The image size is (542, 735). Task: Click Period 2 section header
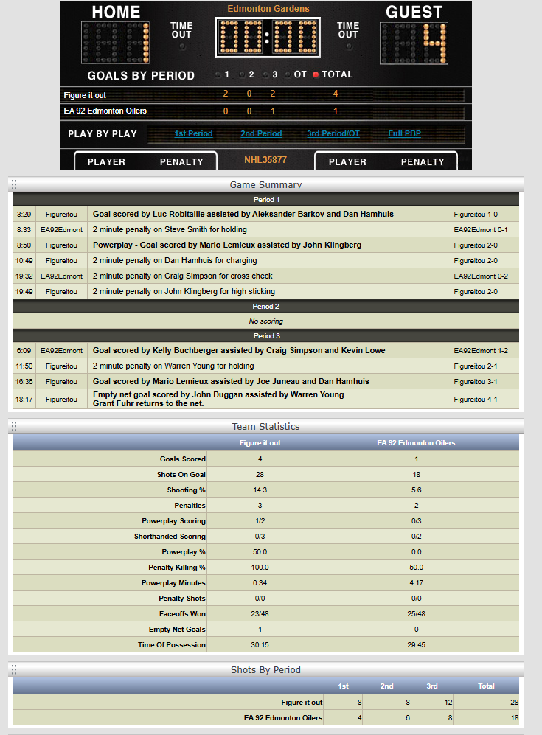pos(266,307)
